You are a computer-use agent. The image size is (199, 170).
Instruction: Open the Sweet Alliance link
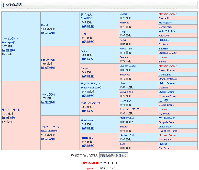167,70
